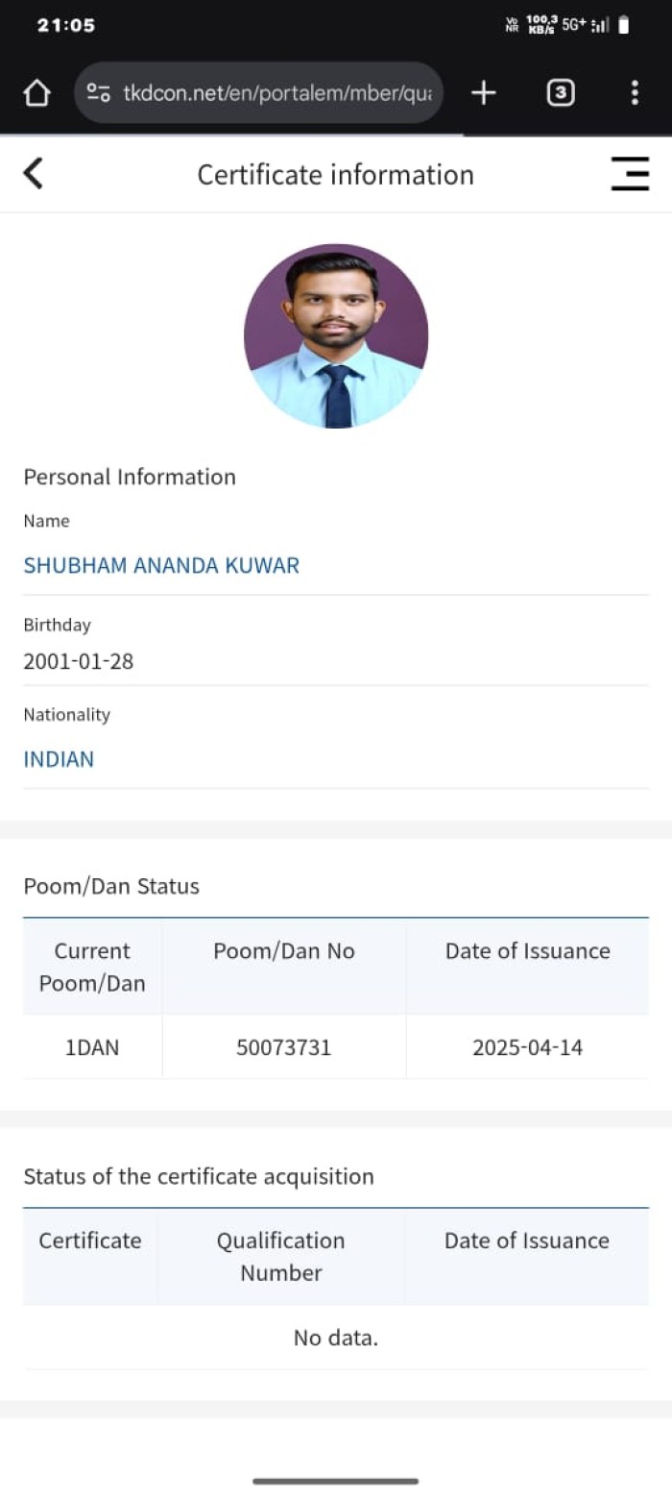Tap the Poom/Dan No column header
The image size is (672, 1500).
(284, 951)
